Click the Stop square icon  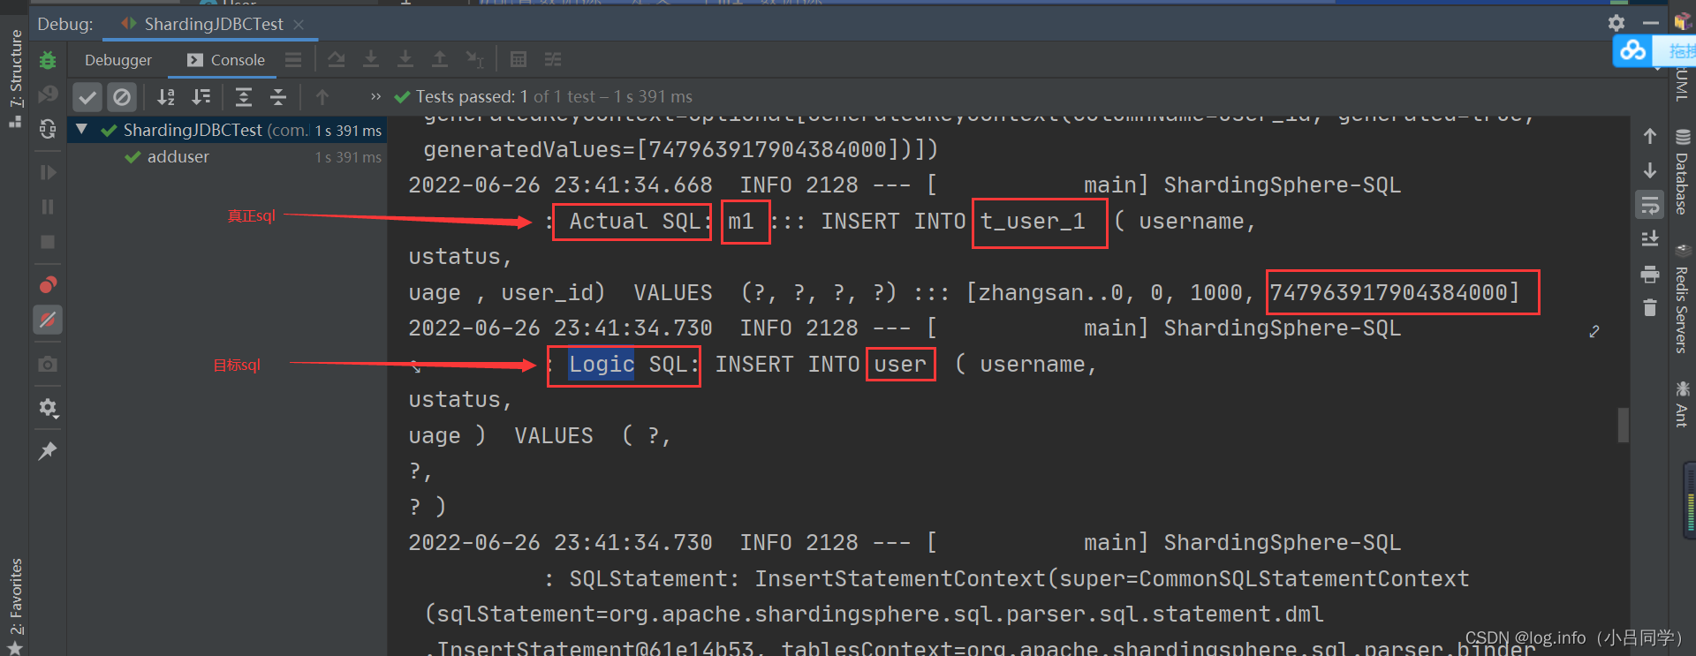48,241
